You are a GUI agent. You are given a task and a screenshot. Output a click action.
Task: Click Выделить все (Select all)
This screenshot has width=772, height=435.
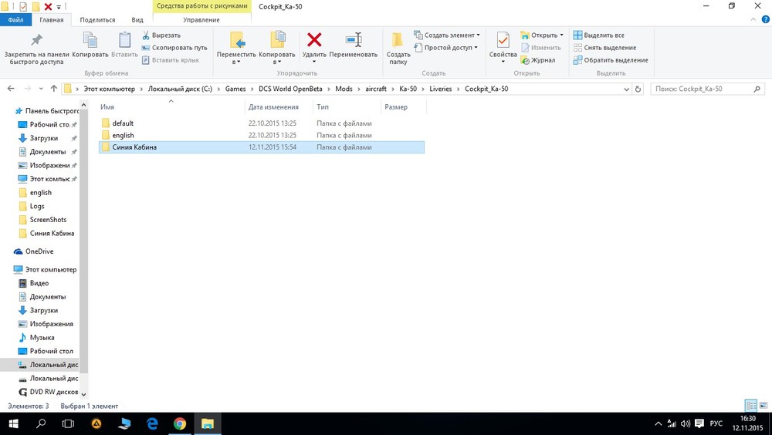click(599, 35)
